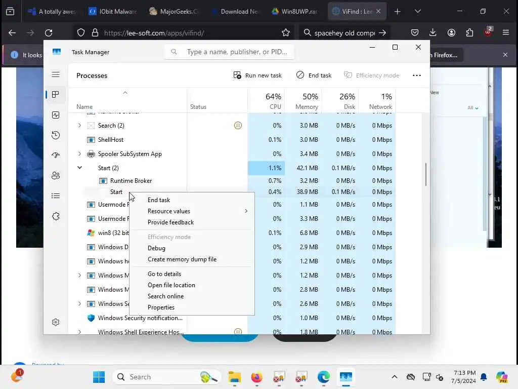Bookmark this page with star icon
Viewport: 518px width, 389px height.
tap(286, 33)
